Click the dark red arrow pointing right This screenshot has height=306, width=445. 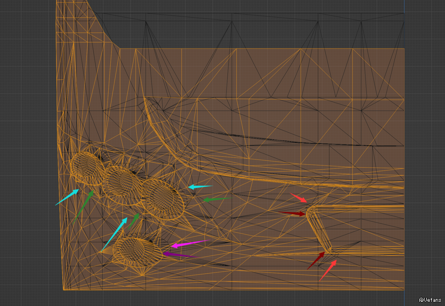292,213
